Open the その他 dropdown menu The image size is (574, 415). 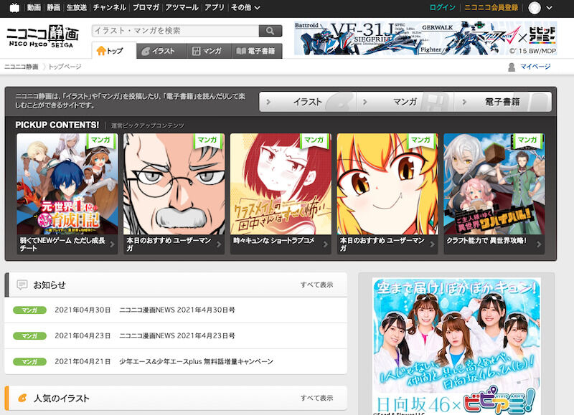[x=245, y=7]
